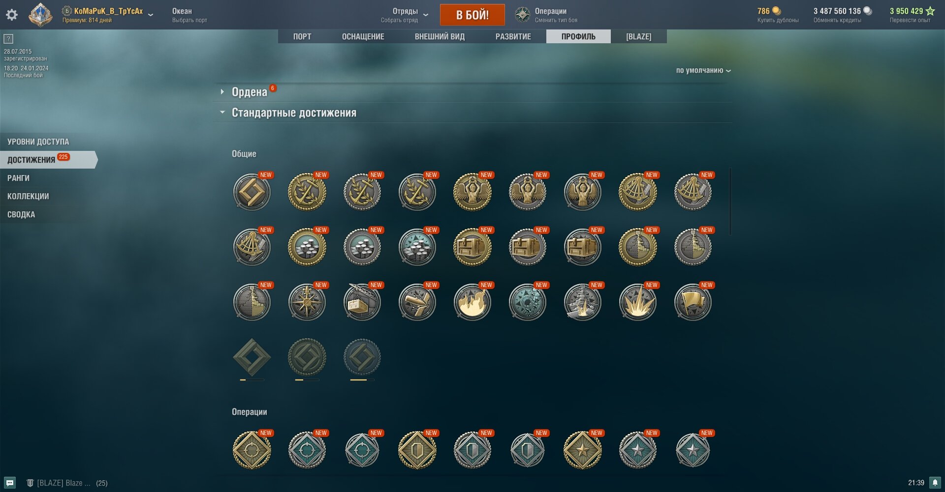Select the compass rose achievement medal
The height and width of the screenshot is (492, 945).
(x=307, y=302)
